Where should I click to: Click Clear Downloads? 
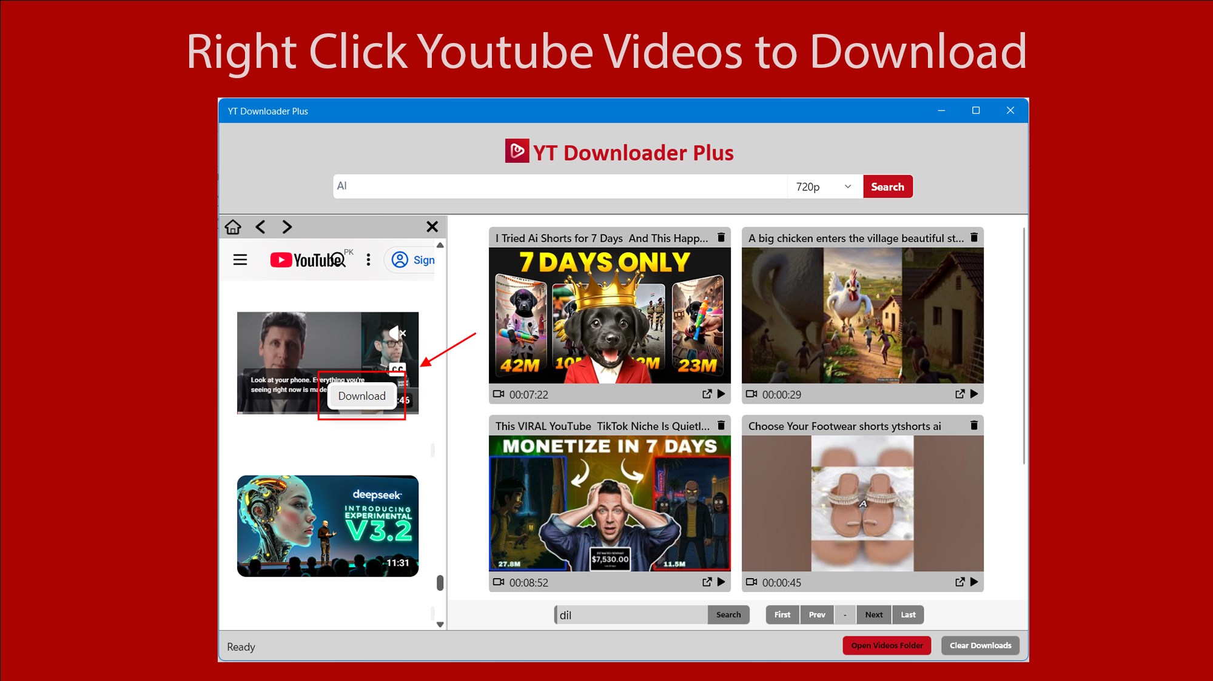(980, 645)
